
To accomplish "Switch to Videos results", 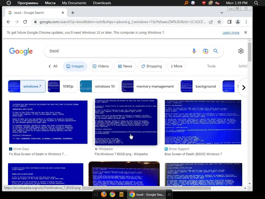I will (x=101, y=66).
